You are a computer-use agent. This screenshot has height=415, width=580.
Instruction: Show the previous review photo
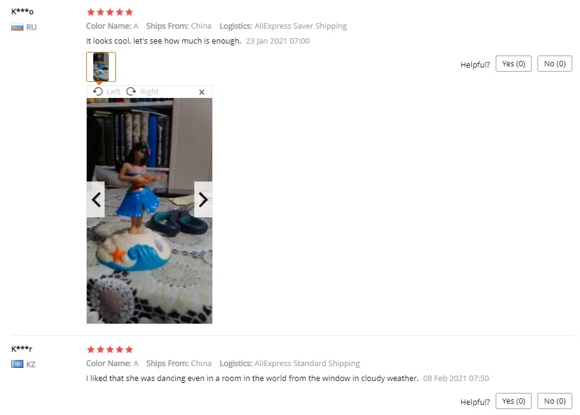click(x=96, y=199)
